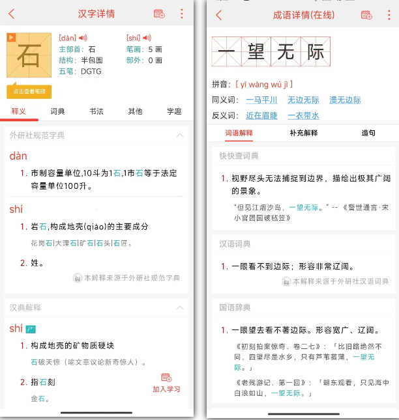Open more options menu on 汉字详情
This screenshot has height=420, width=399.
pos(181,14)
